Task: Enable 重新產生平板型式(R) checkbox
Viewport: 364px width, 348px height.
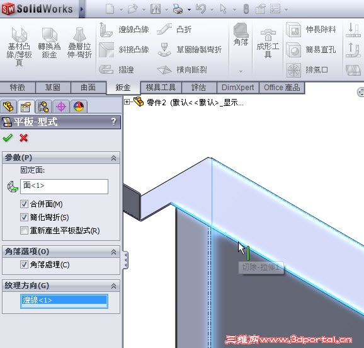Action: [24, 231]
